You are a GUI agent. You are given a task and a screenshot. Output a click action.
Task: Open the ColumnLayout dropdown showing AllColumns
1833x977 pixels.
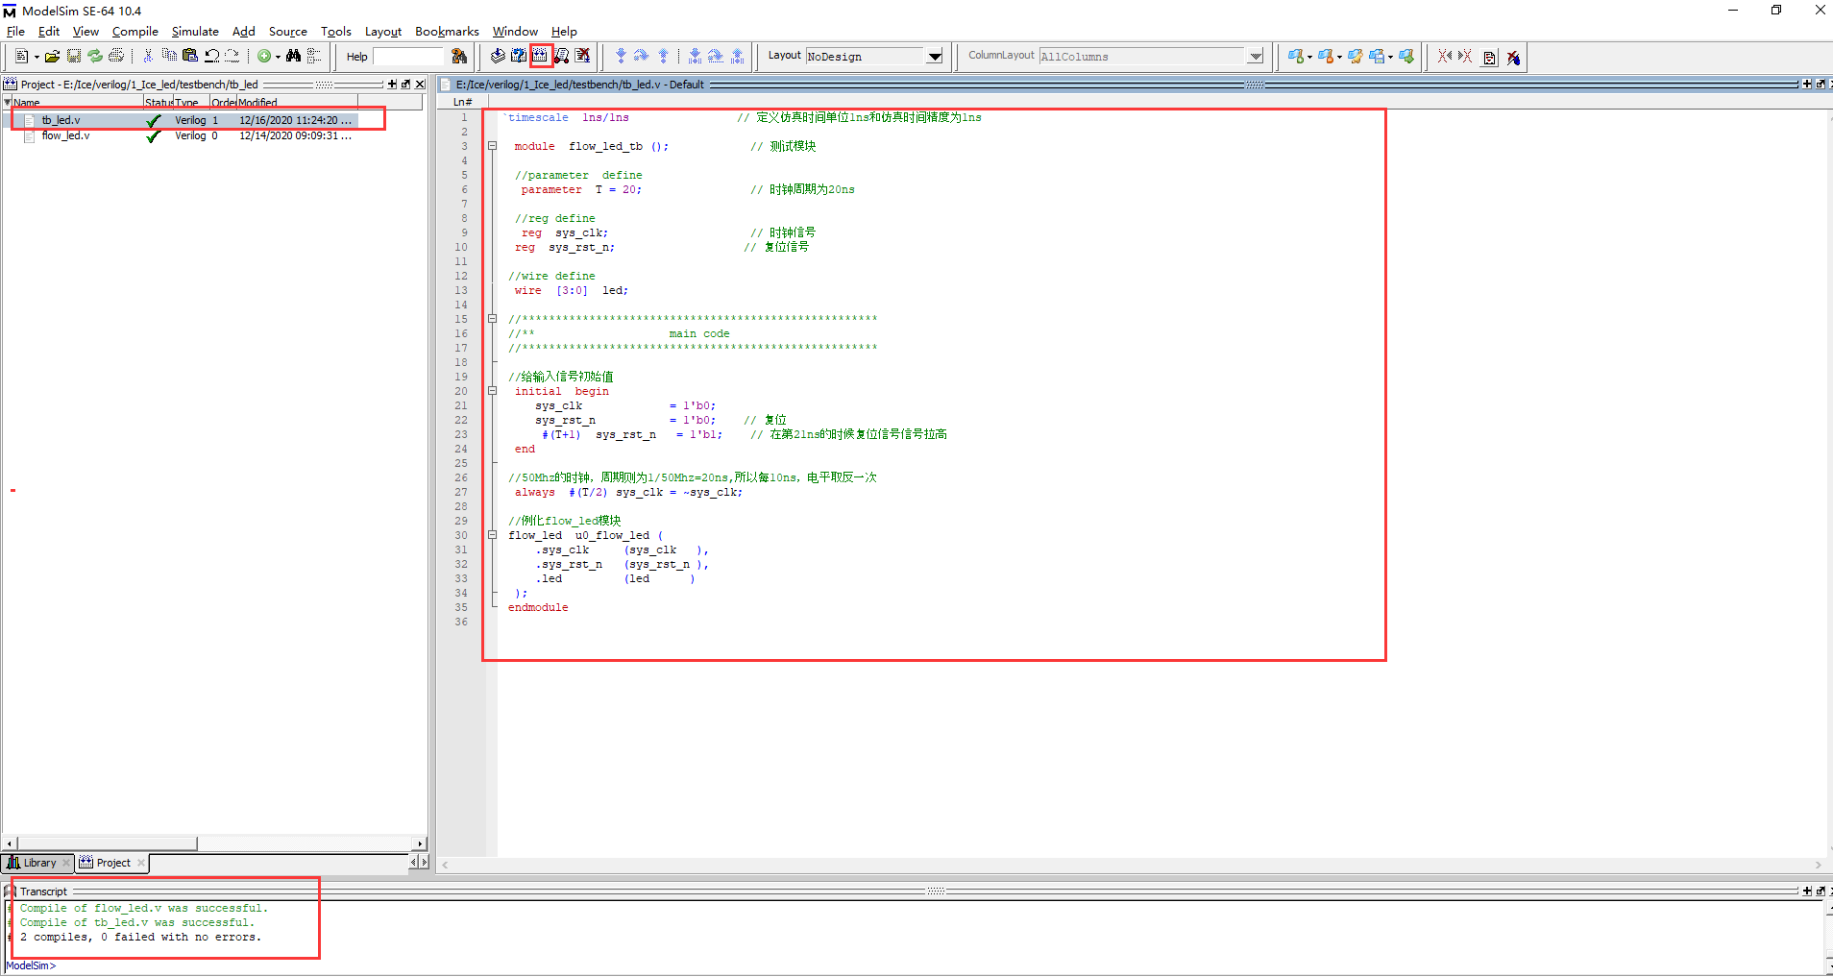(1256, 56)
